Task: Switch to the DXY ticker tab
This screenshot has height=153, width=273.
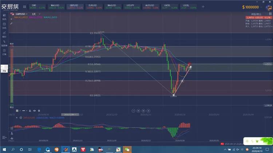Action: coord(37,7)
